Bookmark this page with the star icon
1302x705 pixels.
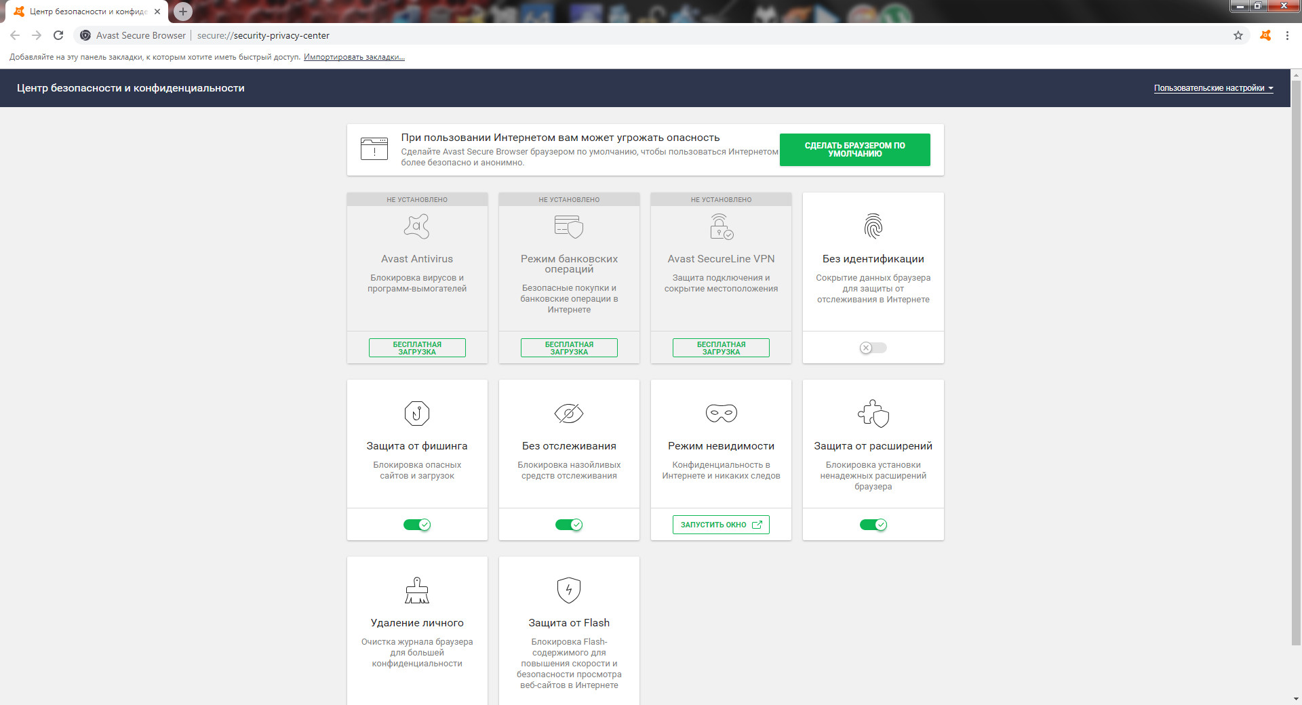click(x=1238, y=35)
